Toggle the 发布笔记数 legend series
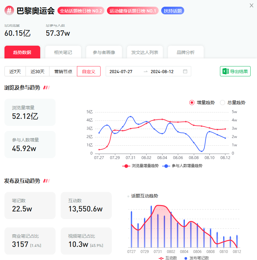 tap(197, 258)
